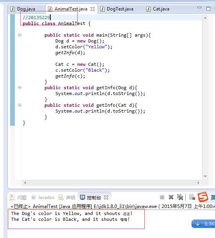This screenshot has width=215, height=238.
Task: Collapse the main method fold marker
Action: [x=20, y=35]
